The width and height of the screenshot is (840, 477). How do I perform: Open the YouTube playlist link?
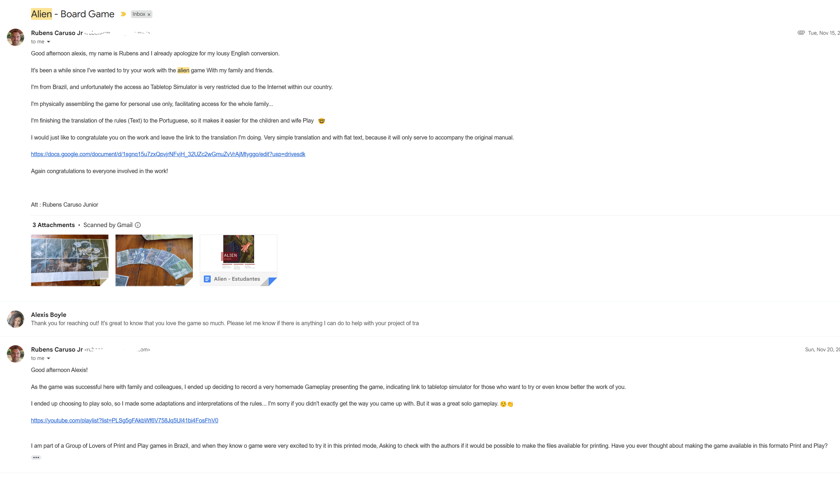coord(124,421)
